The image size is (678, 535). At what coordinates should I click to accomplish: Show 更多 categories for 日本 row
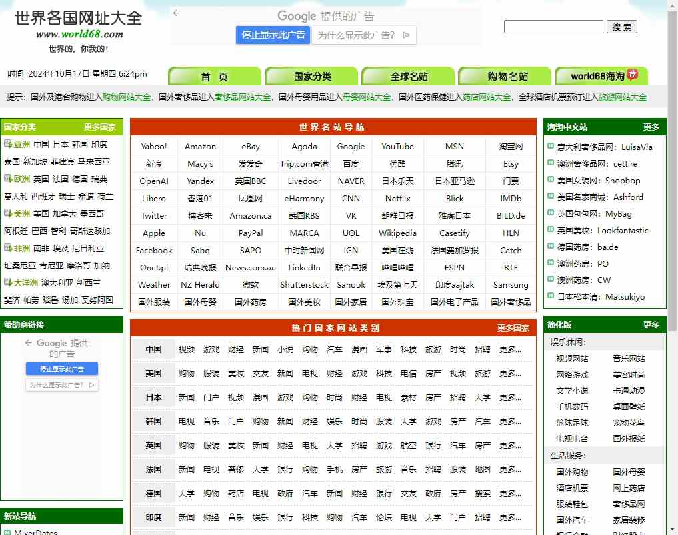510,398
